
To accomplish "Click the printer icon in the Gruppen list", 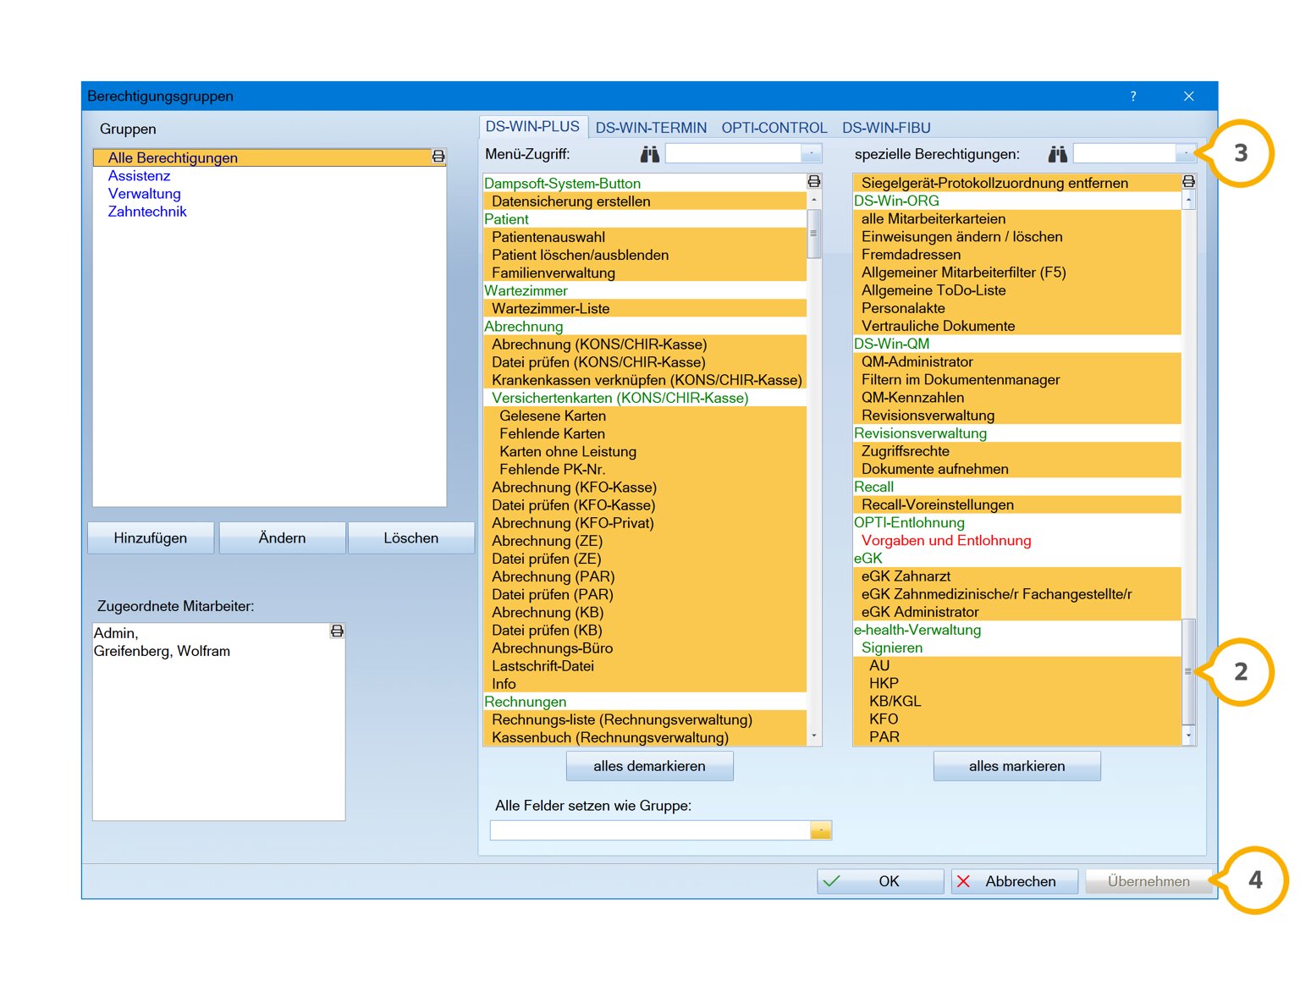I will pos(438,157).
